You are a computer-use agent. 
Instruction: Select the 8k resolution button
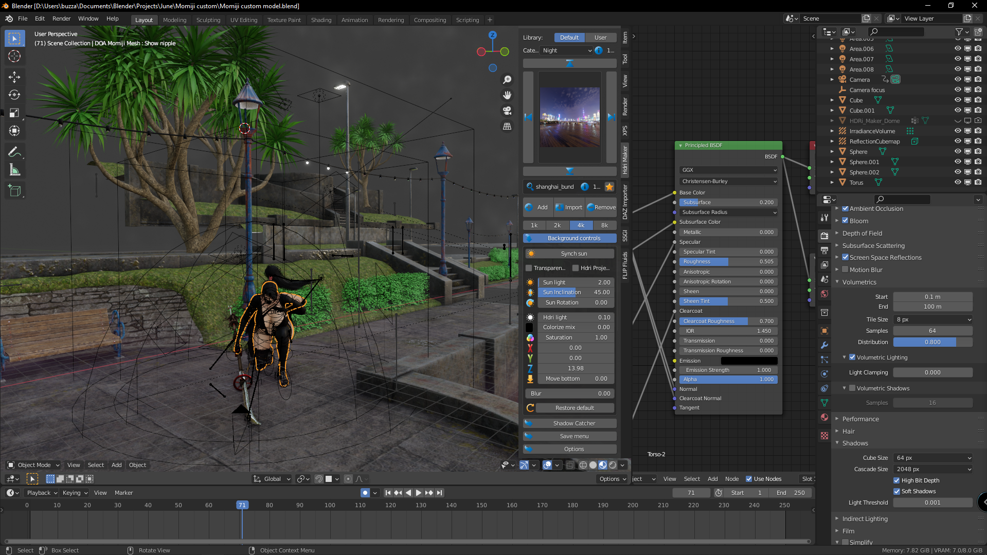605,225
